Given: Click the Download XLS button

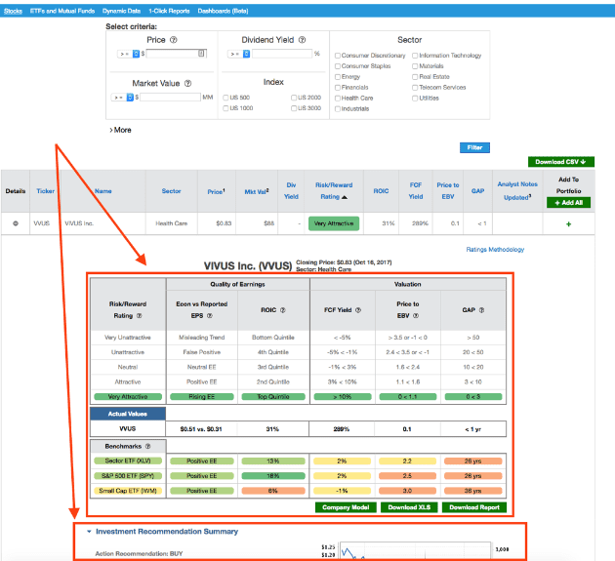Looking at the screenshot, I should 409,507.
